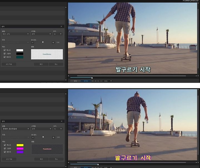Screen dimensions: 200x168
Task: Uncheck the 텍스트 checkbox beside the white swatch
Action: click(5, 50)
